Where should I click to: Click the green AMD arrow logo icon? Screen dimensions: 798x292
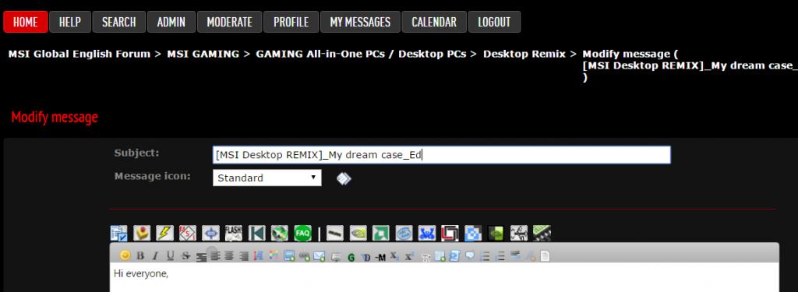tap(380, 233)
